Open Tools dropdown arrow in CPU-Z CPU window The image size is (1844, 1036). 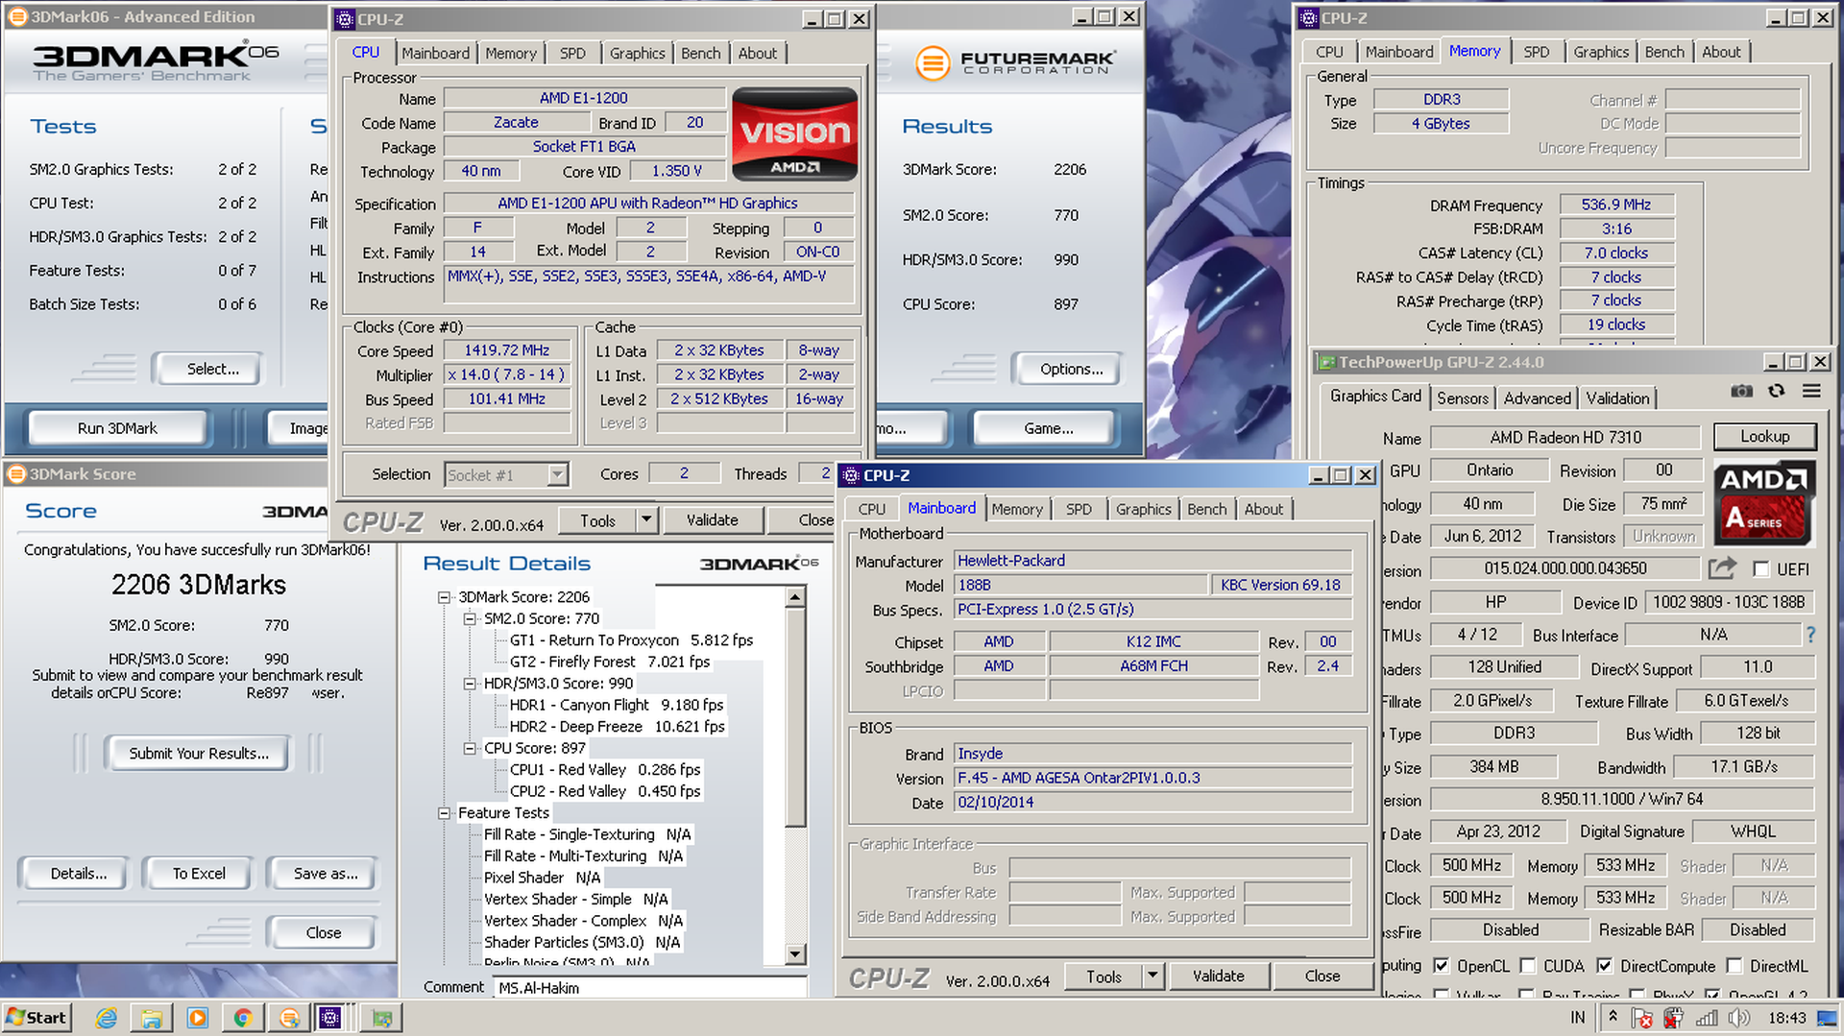click(x=646, y=519)
